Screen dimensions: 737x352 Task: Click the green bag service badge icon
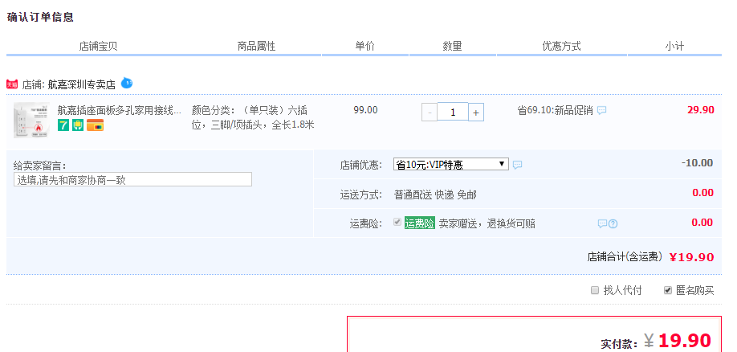click(x=78, y=125)
